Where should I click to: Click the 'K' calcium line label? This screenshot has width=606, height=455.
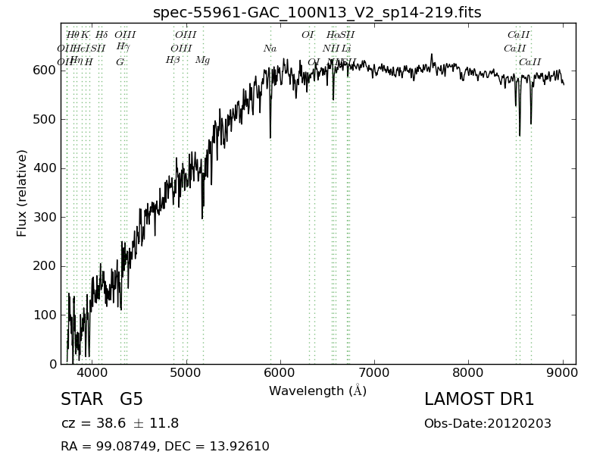[x=85, y=35]
